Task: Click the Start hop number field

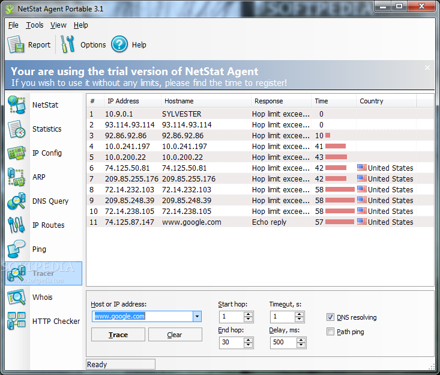Action: 232,317
